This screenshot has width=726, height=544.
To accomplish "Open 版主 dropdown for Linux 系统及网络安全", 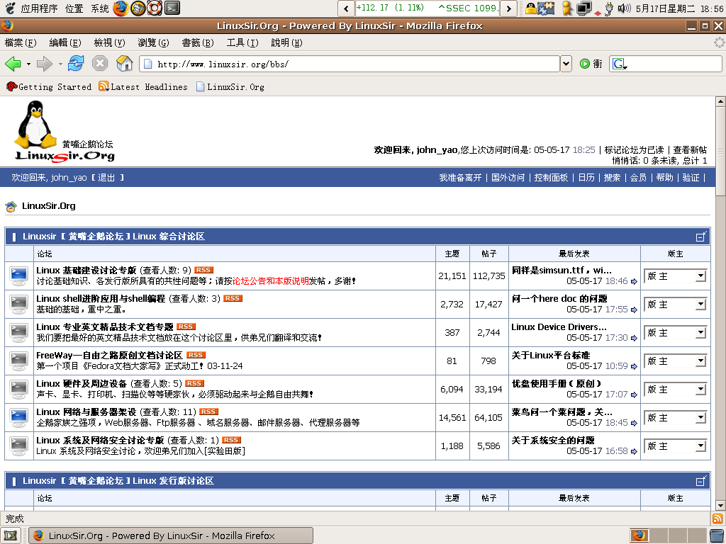I will [675, 446].
